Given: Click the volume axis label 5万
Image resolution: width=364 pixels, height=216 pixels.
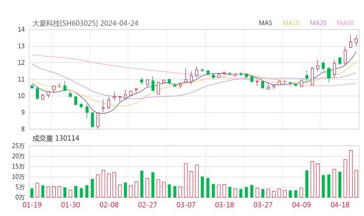Looking at the screenshot, I should (x=20, y=187).
